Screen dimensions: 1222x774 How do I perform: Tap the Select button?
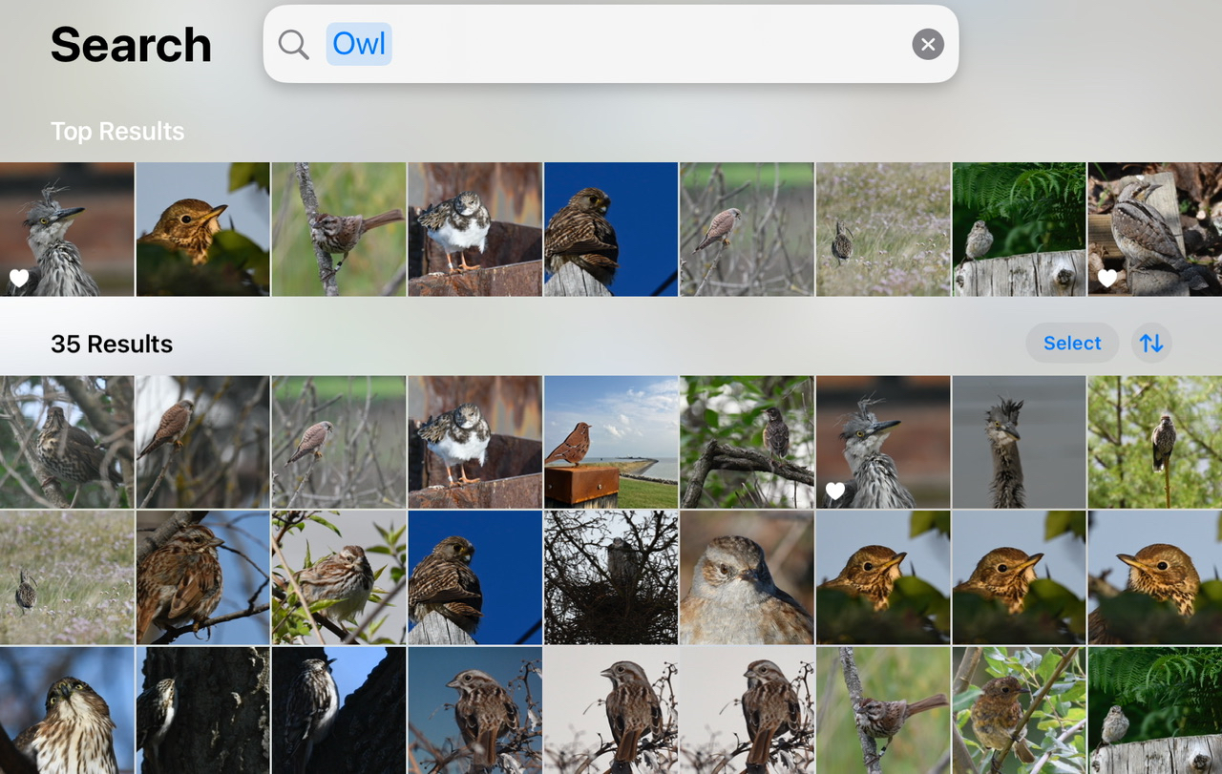[1071, 343]
